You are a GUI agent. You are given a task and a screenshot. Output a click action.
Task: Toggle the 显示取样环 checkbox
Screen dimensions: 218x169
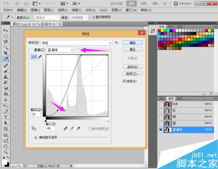tap(94, 17)
